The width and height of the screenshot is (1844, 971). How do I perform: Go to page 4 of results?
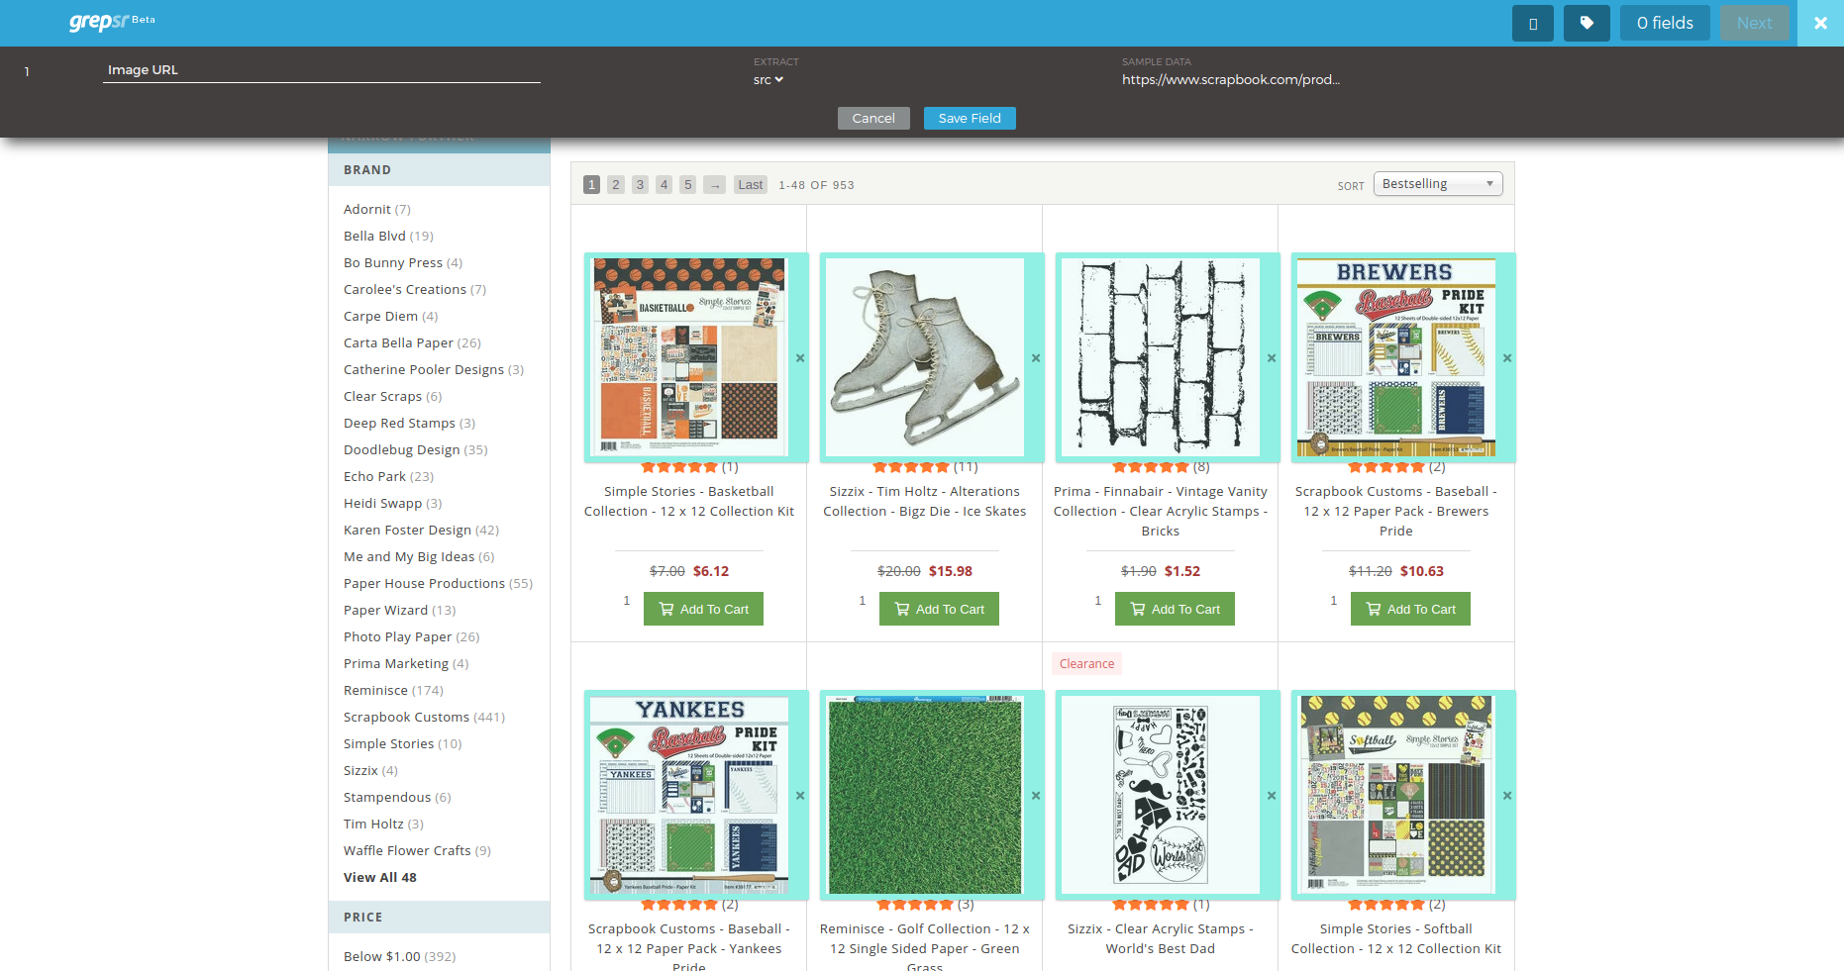[x=665, y=185]
